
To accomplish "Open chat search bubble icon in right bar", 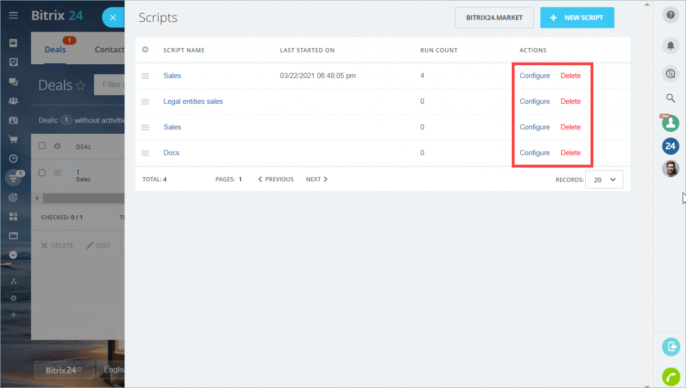I will (670, 74).
